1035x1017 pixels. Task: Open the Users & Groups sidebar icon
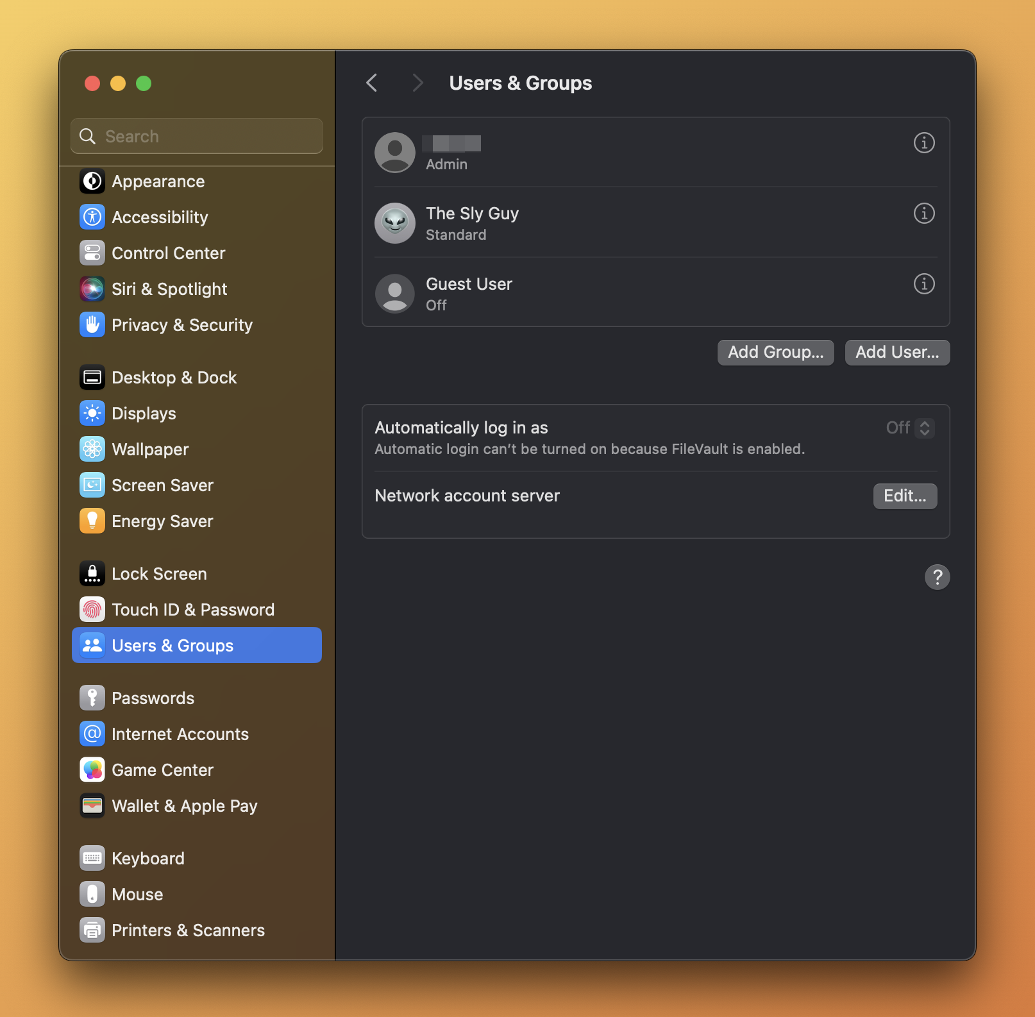92,645
